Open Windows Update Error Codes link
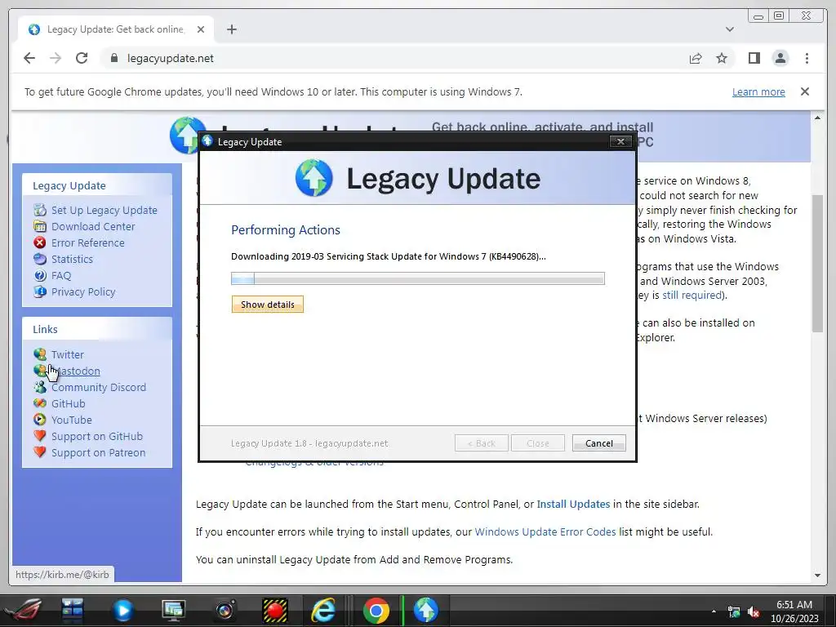The width and height of the screenshot is (836, 627). click(545, 531)
